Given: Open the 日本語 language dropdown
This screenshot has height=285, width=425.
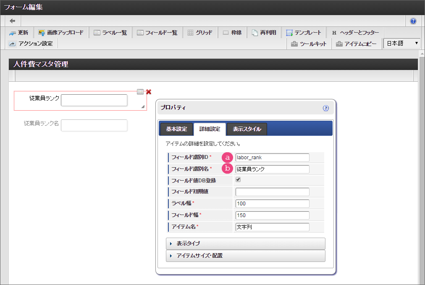Looking at the screenshot, I should (402, 44).
